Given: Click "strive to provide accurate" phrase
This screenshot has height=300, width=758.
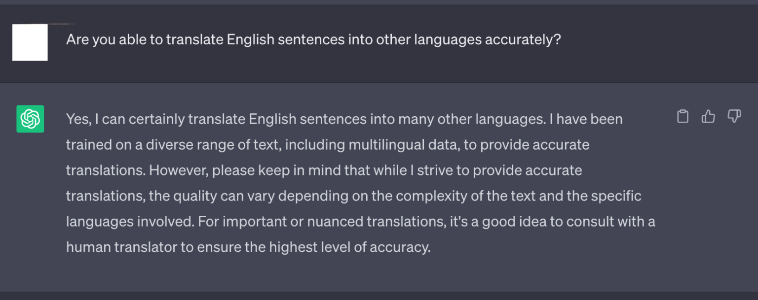Looking at the screenshot, I should (x=500, y=170).
